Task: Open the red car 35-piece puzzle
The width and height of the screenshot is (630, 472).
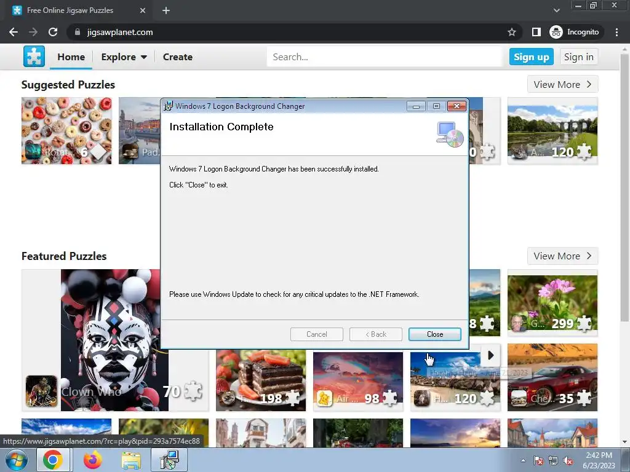Action: [x=552, y=377]
